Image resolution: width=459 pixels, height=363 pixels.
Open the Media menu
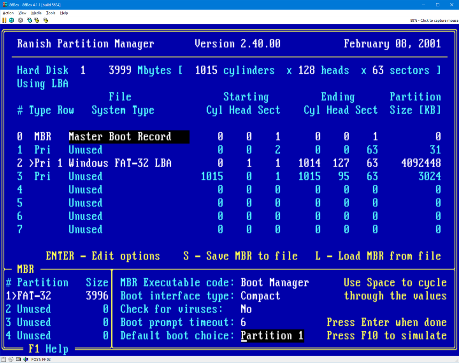tap(36, 13)
